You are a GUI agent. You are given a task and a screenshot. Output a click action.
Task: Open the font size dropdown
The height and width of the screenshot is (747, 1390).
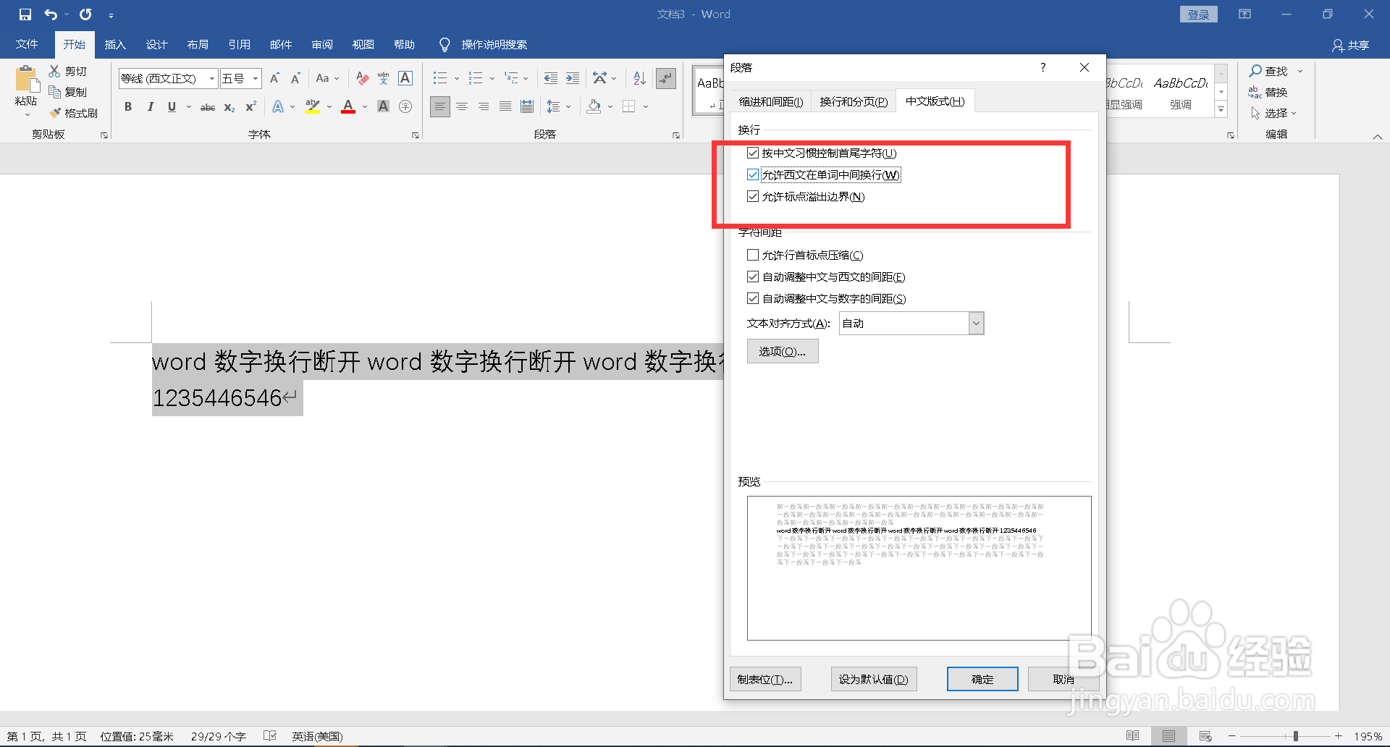tap(254, 78)
